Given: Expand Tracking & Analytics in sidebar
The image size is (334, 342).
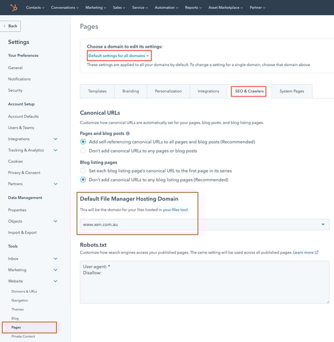Looking at the screenshot, I should pos(56,150).
